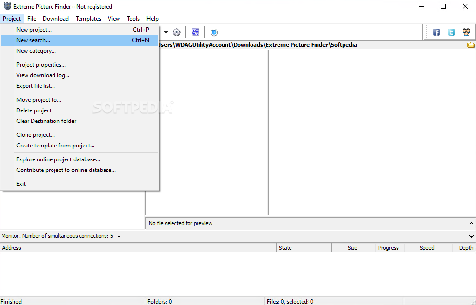476x305 pixels.
Task: Click the Monitor simultaneous connections label
Action: click(x=57, y=236)
